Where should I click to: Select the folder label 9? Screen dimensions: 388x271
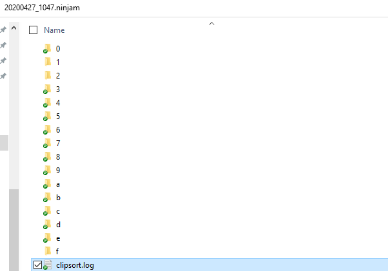(58, 170)
